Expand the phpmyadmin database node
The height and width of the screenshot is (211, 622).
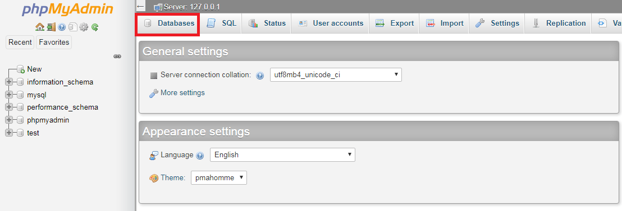[9, 120]
